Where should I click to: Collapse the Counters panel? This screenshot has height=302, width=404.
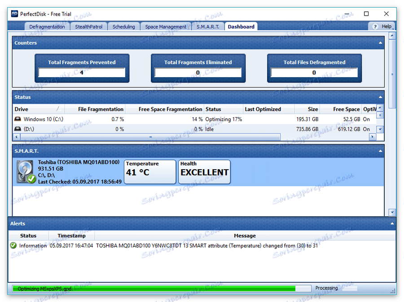[380, 43]
